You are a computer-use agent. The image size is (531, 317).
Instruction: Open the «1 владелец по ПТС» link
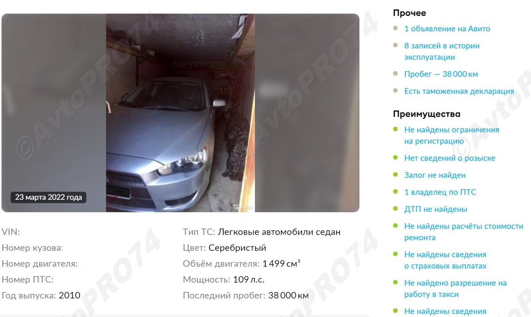pos(440,192)
